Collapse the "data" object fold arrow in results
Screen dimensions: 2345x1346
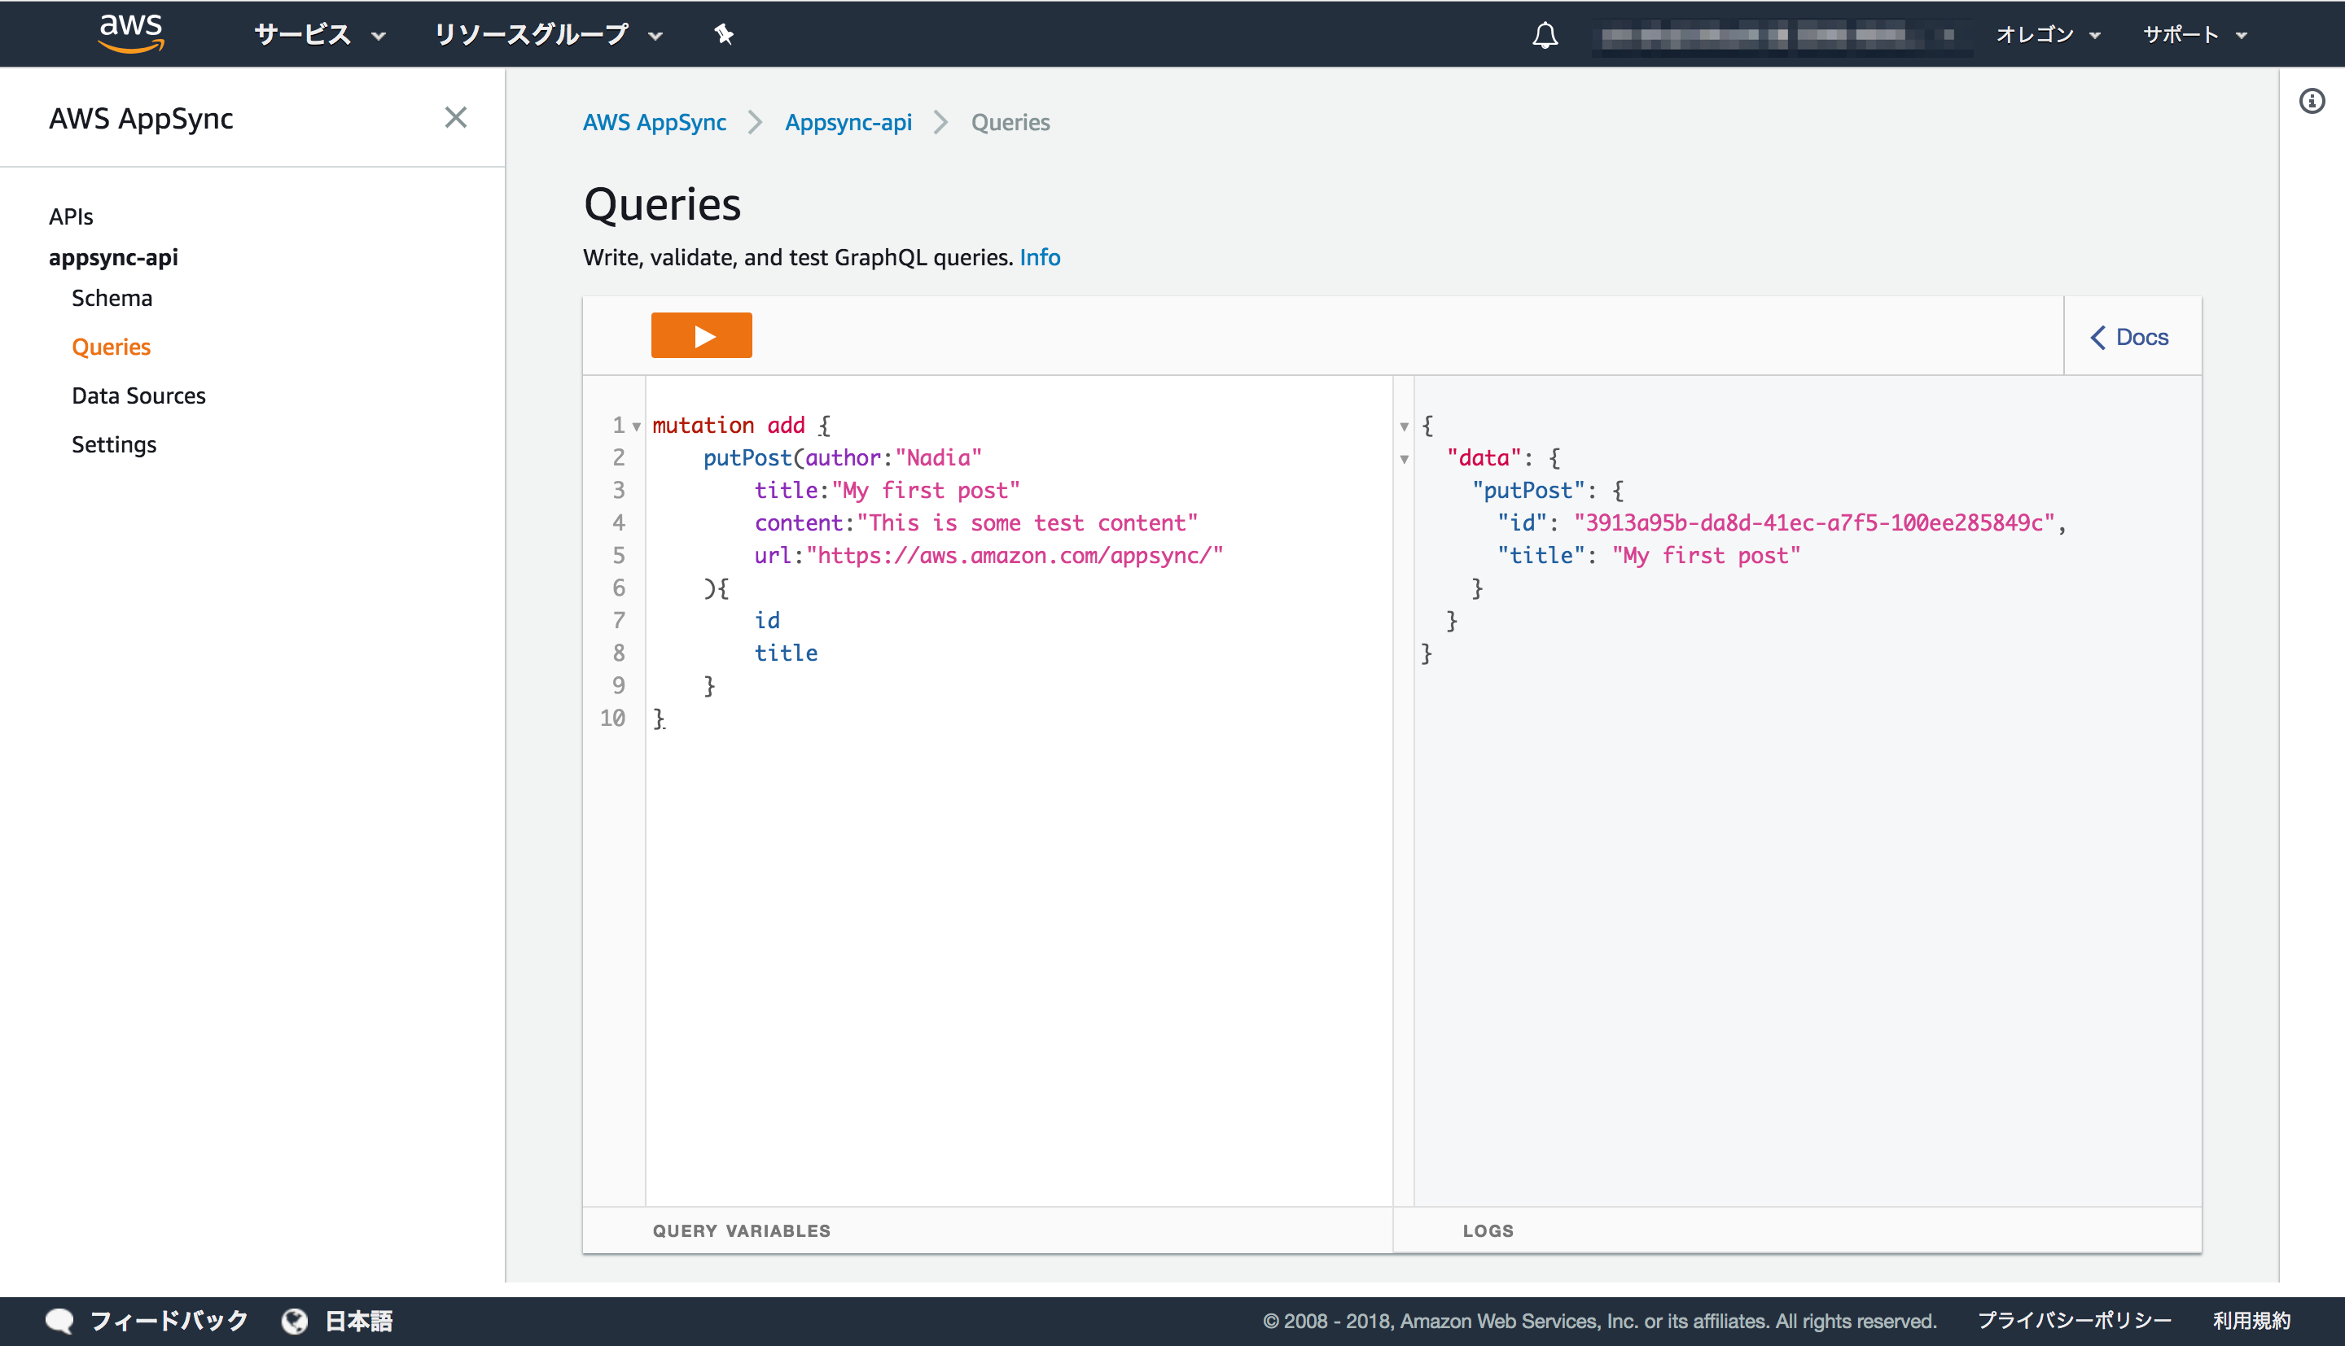(1404, 458)
